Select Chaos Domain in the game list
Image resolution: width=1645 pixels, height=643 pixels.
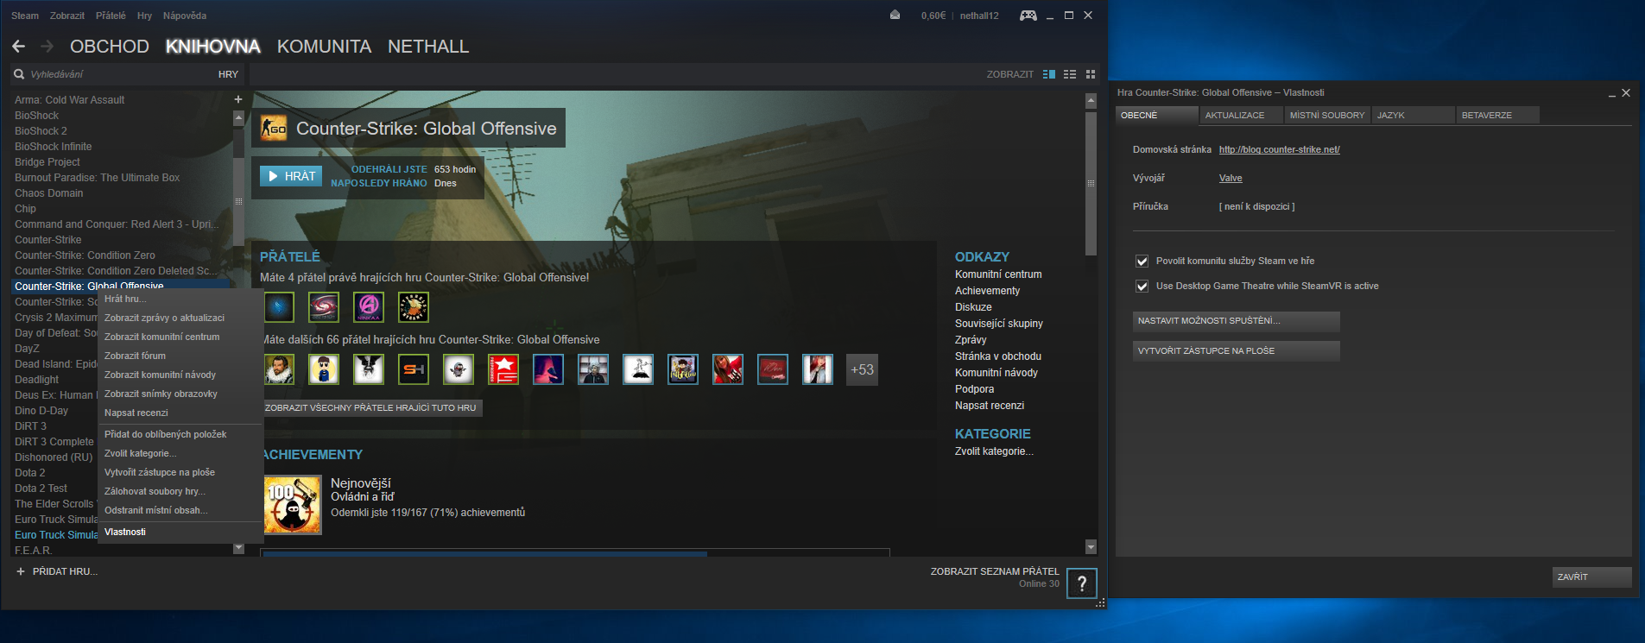coord(49,193)
